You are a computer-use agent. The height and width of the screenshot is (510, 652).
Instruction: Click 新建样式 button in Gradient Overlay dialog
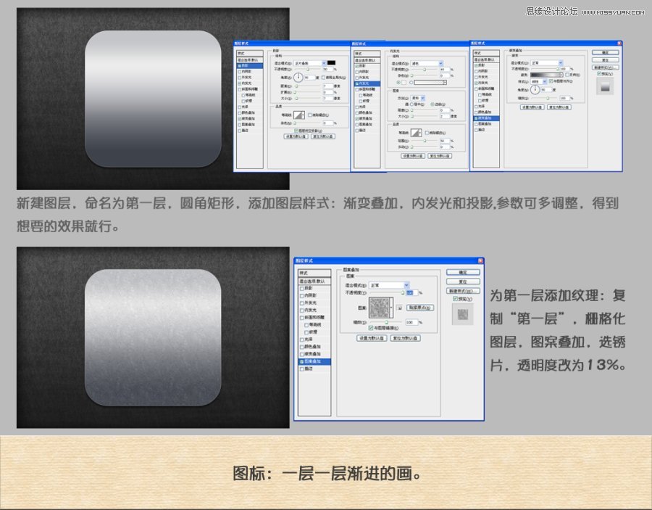pos(606,67)
